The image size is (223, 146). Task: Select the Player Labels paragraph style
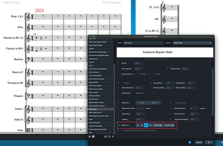coord(101,92)
